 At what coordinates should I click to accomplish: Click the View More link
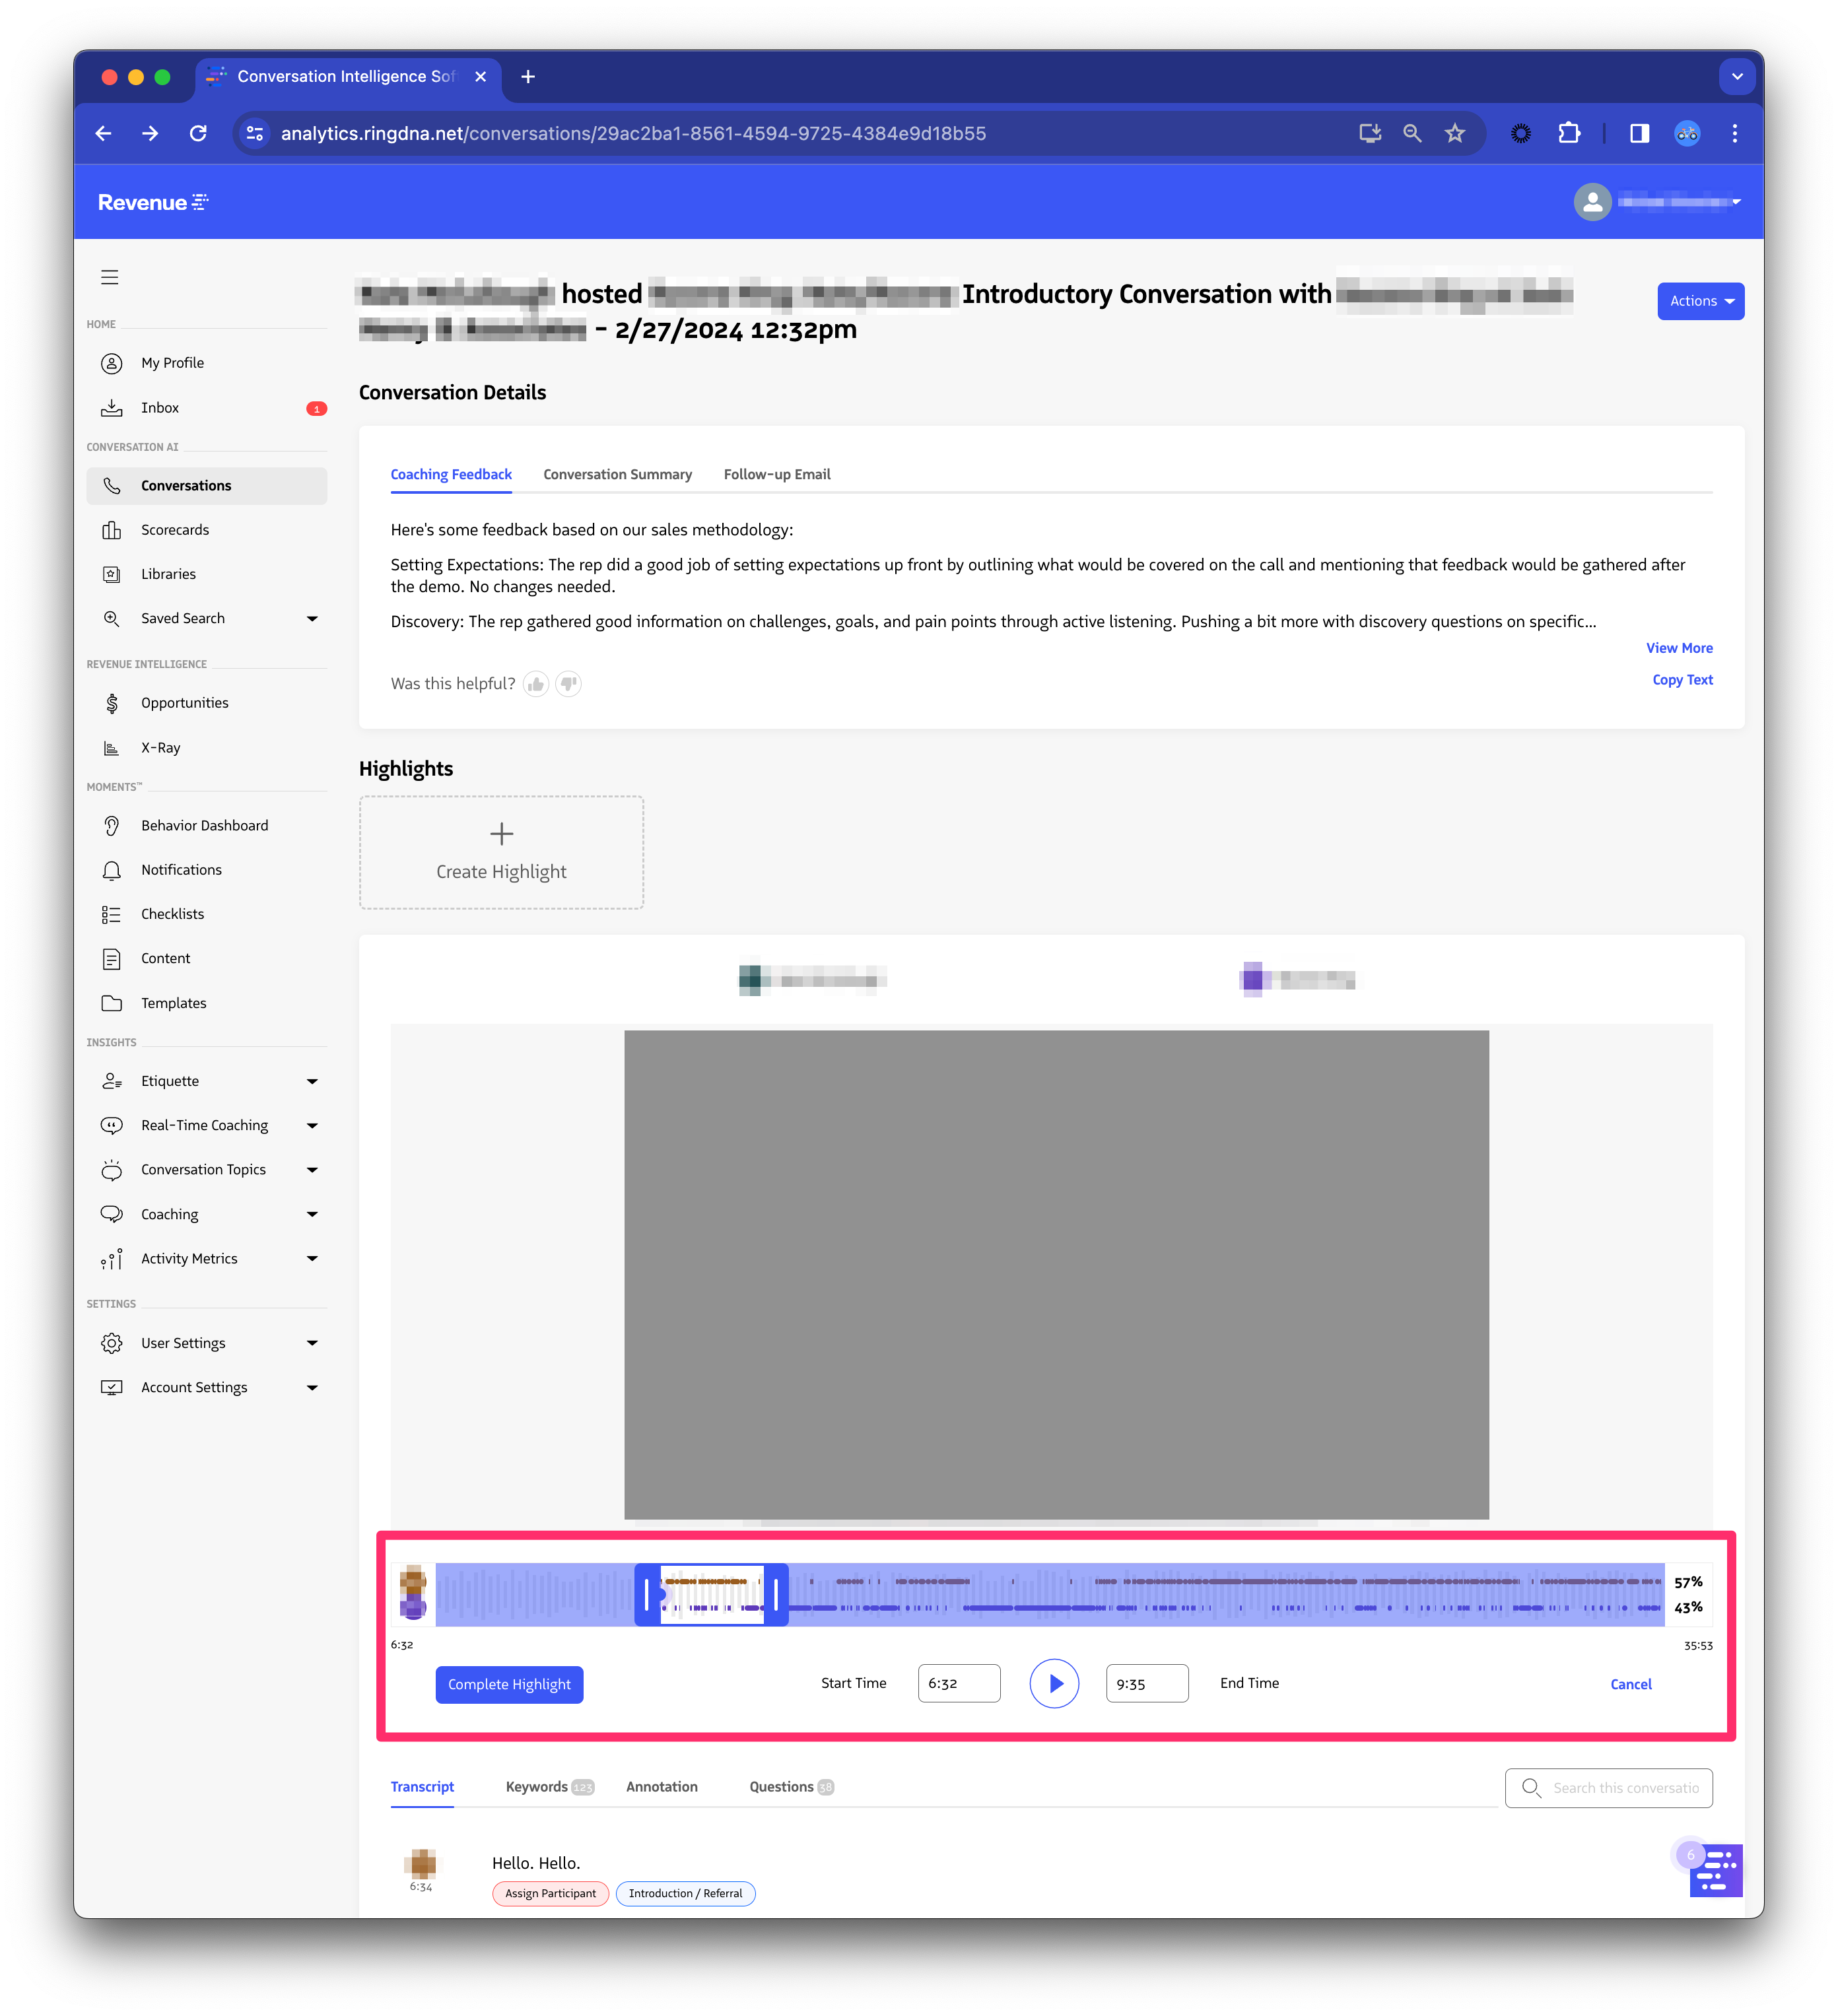point(1679,648)
